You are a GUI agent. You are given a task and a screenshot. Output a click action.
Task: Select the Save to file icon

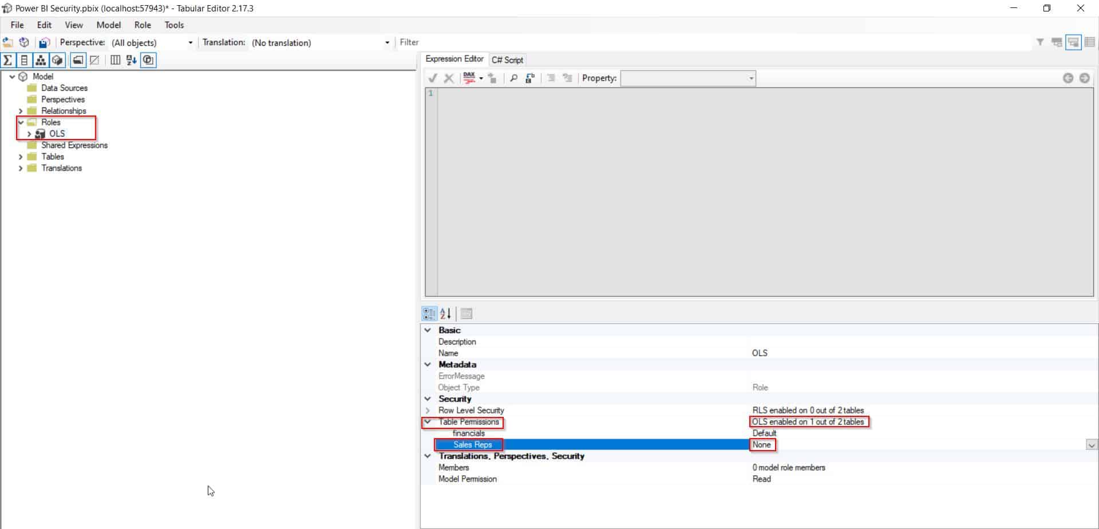(x=44, y=42)
